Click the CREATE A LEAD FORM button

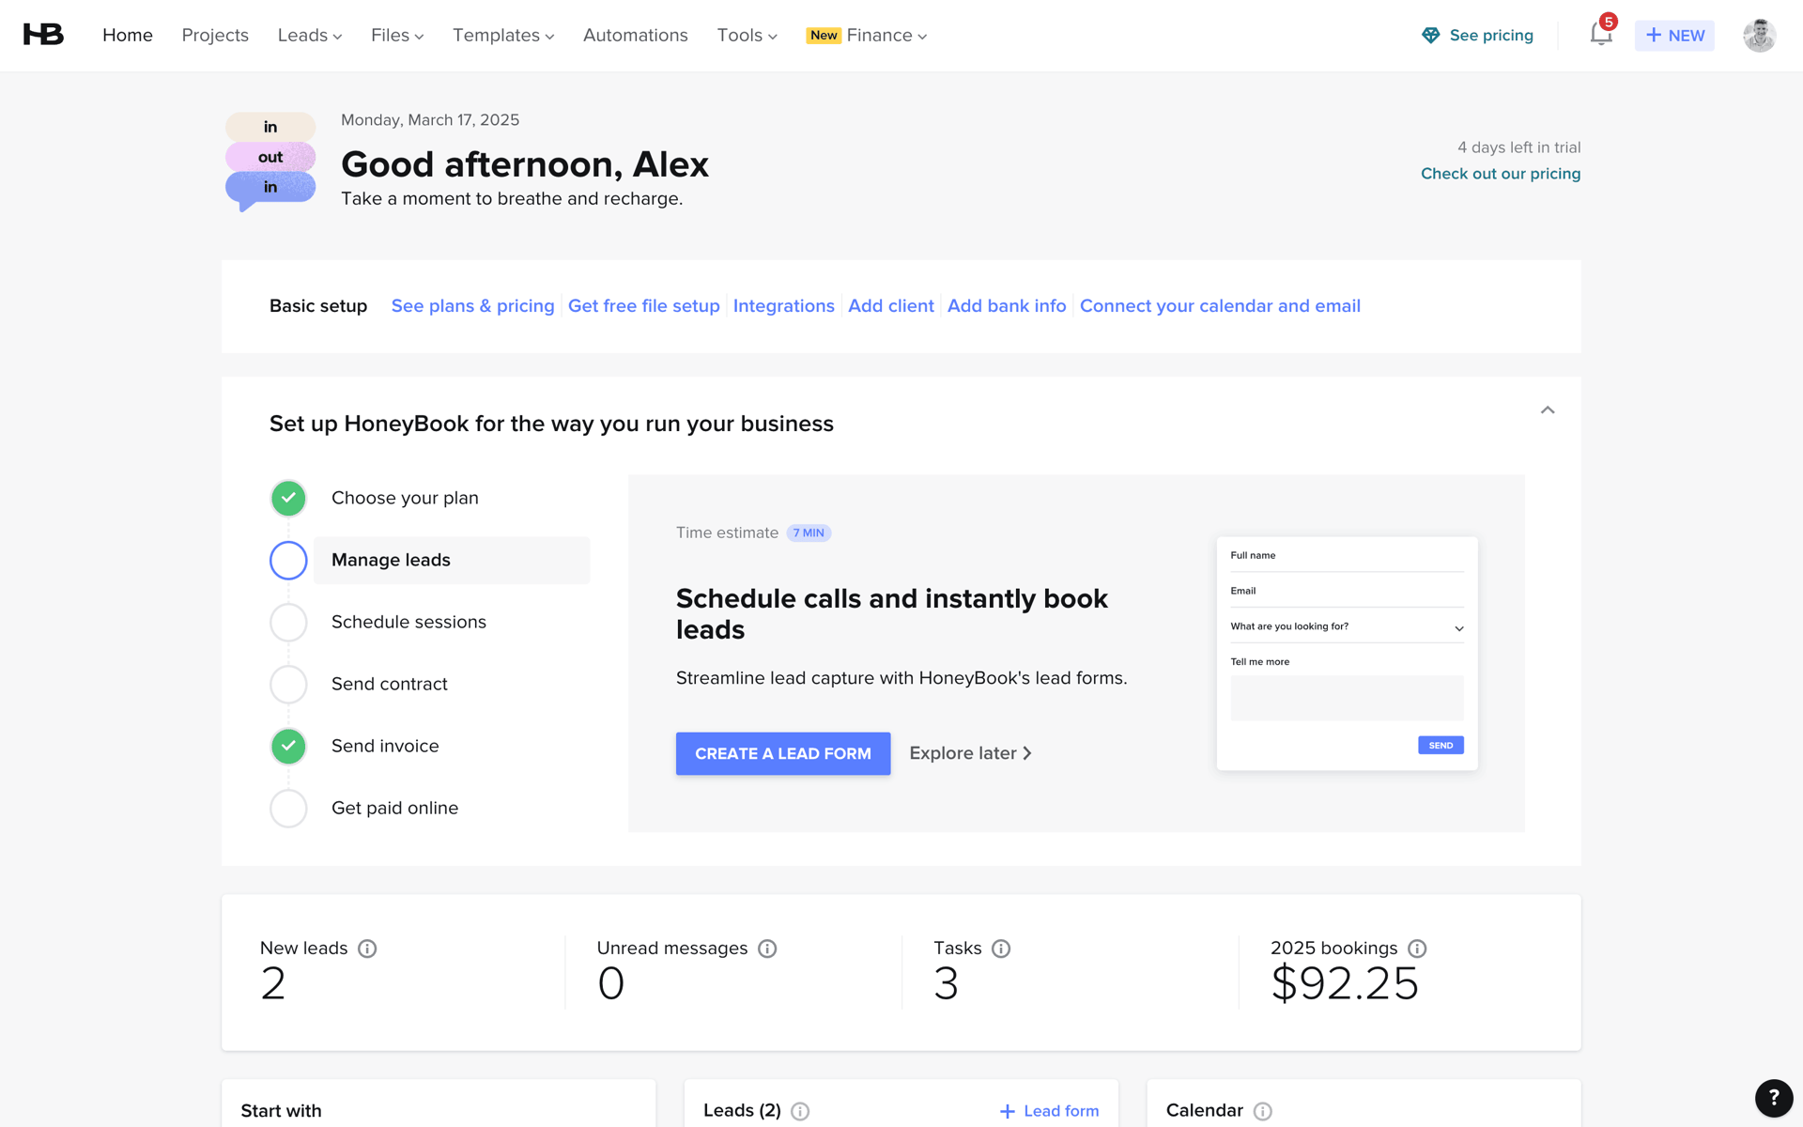click(783, 753)
